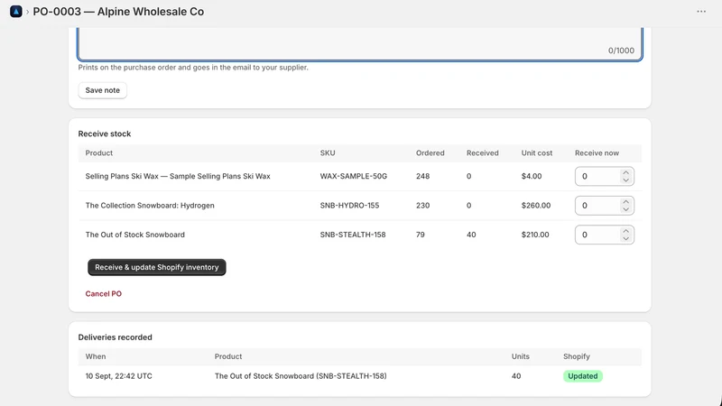The image size is (722, 406).
Task: Click SKU WAX-SAMPLE-50G
Action: (x=354, y=176)
